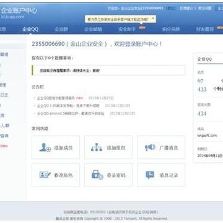Click the 日志 item in left sidebar
The image size is (223, 223).
4,95
